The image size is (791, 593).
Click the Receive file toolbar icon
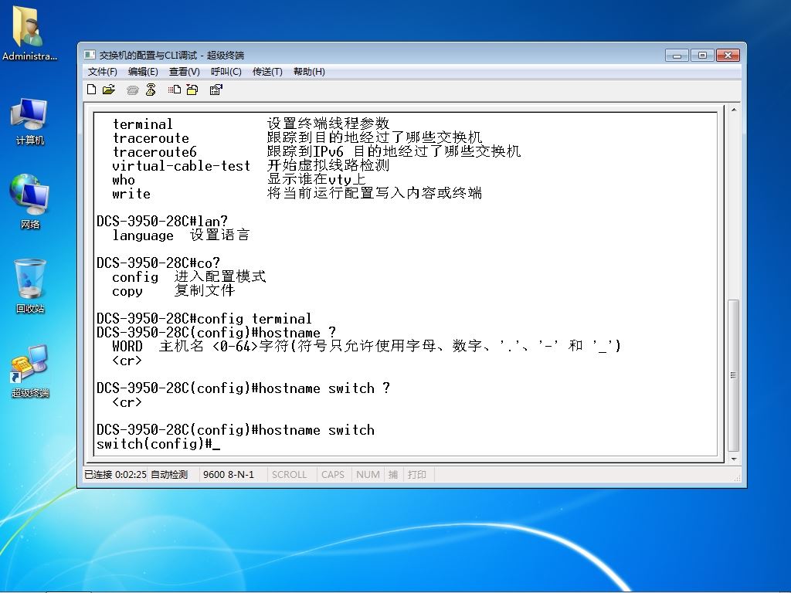[x=192, y=90]
